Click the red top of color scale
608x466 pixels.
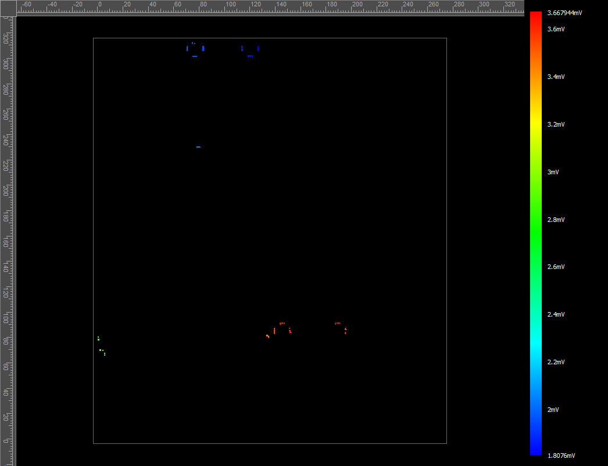point(535,16)
